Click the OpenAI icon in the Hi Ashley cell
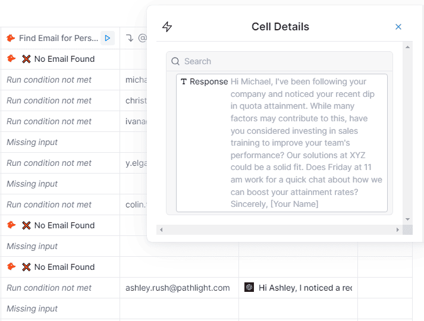Viewport: 424px width, 321px height. point(249,288)
